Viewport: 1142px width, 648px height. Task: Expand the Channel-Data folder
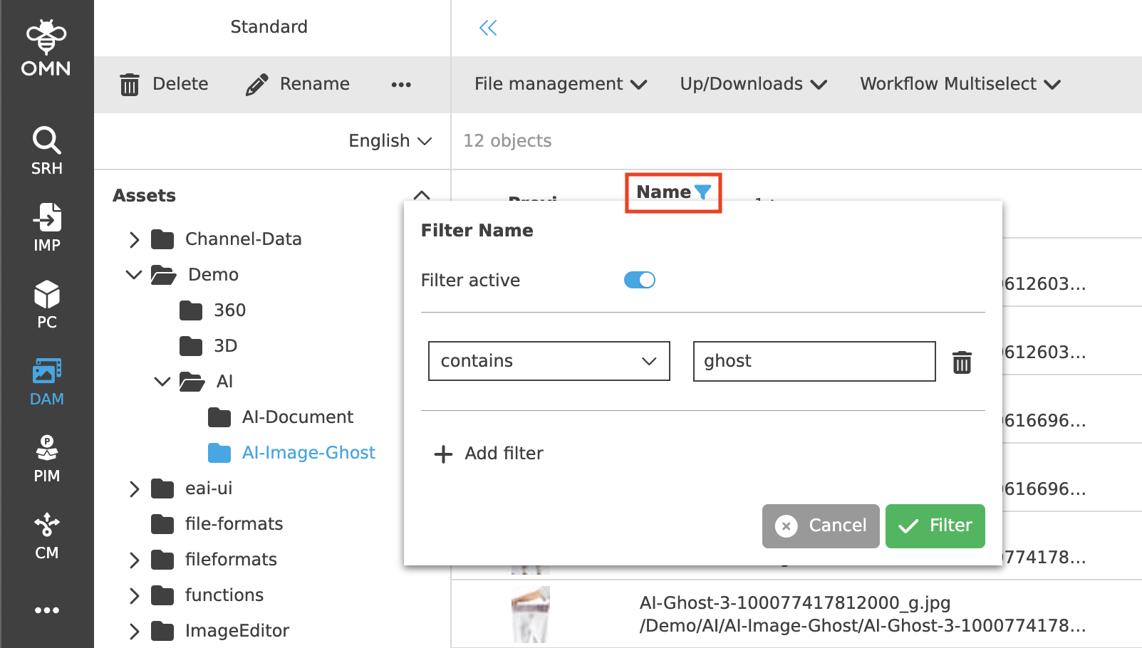[x=133, y=239]
